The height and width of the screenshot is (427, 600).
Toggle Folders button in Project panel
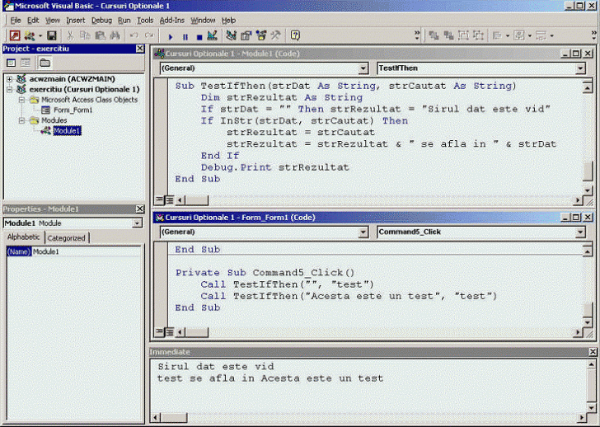click(45, 63)
